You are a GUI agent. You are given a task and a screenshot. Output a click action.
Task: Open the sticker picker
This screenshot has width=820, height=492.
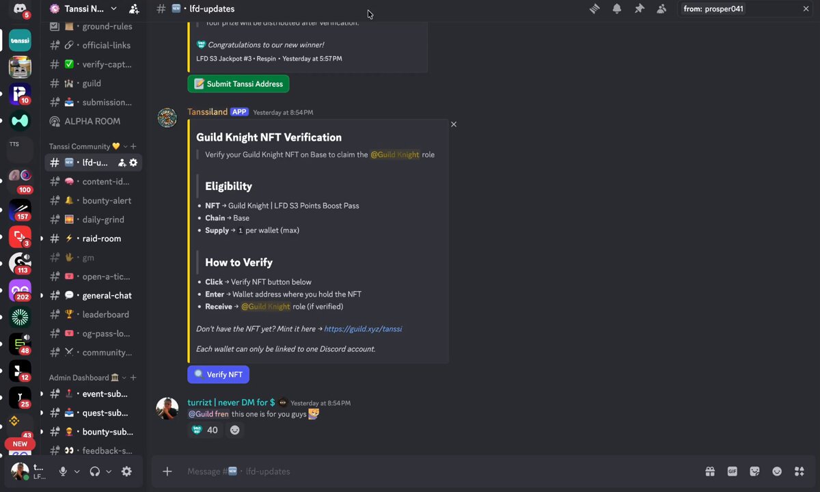point(755,471)
